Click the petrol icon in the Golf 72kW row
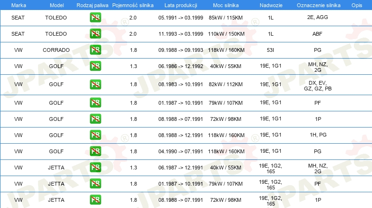 click(x=95, y=119)
